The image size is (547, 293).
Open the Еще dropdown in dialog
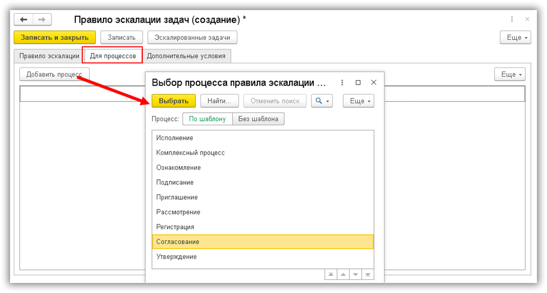tap(358, 101)
